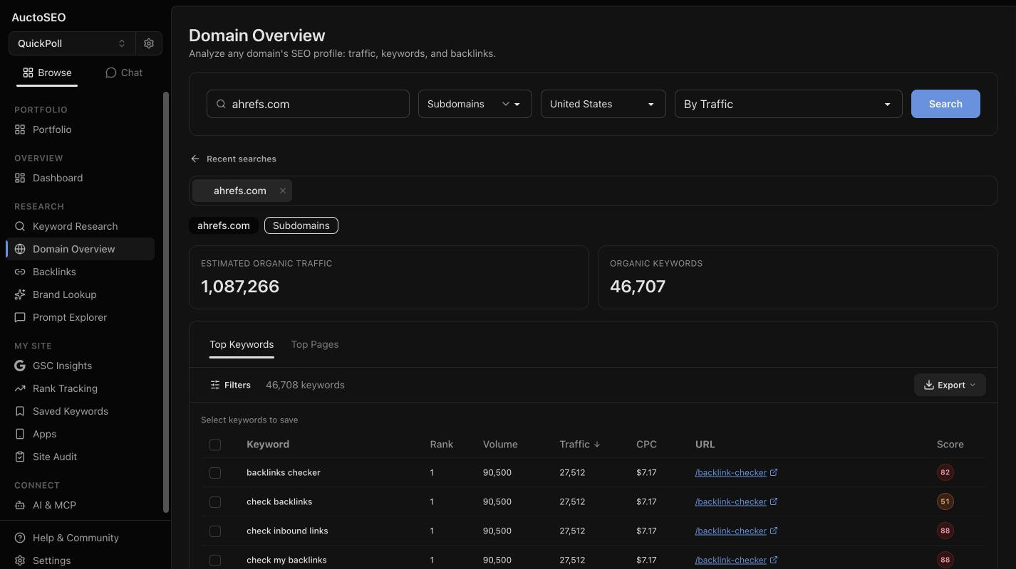Viewport: 1016px width, 569px height.
Task: Click the Help & Community question icon
Action: point(20,538)
